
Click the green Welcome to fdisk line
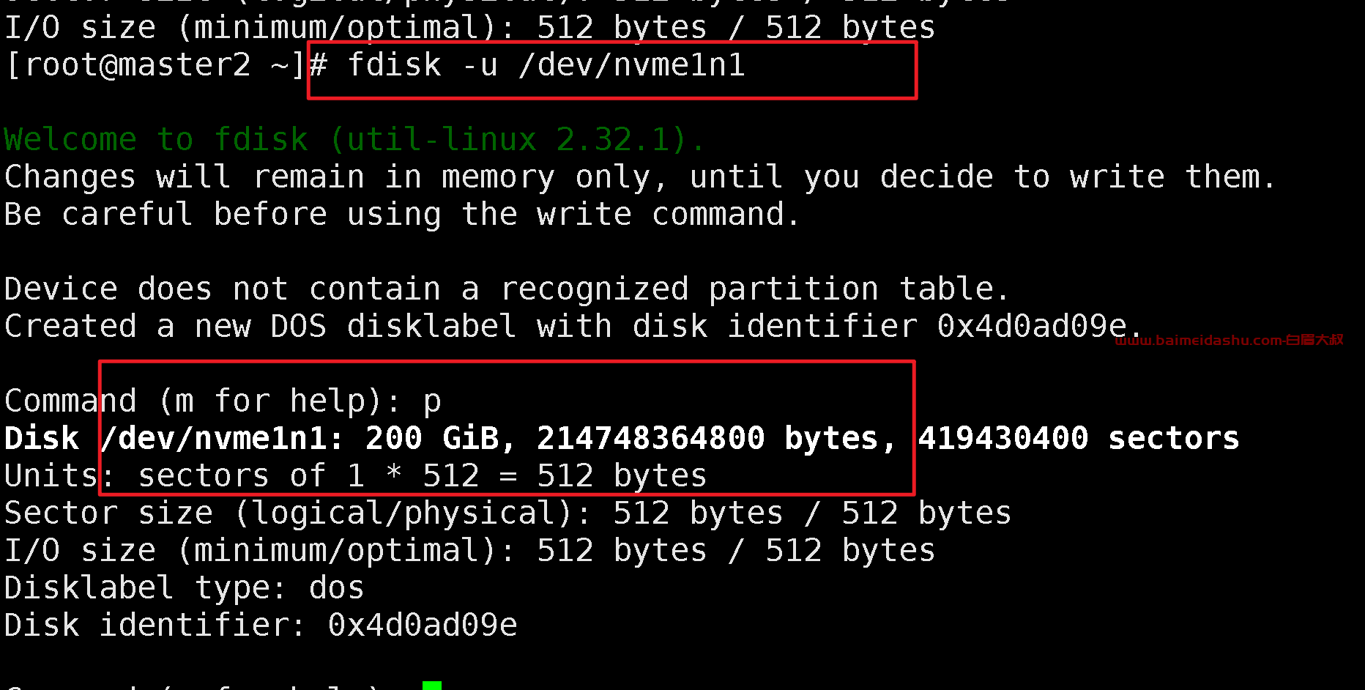354,139
